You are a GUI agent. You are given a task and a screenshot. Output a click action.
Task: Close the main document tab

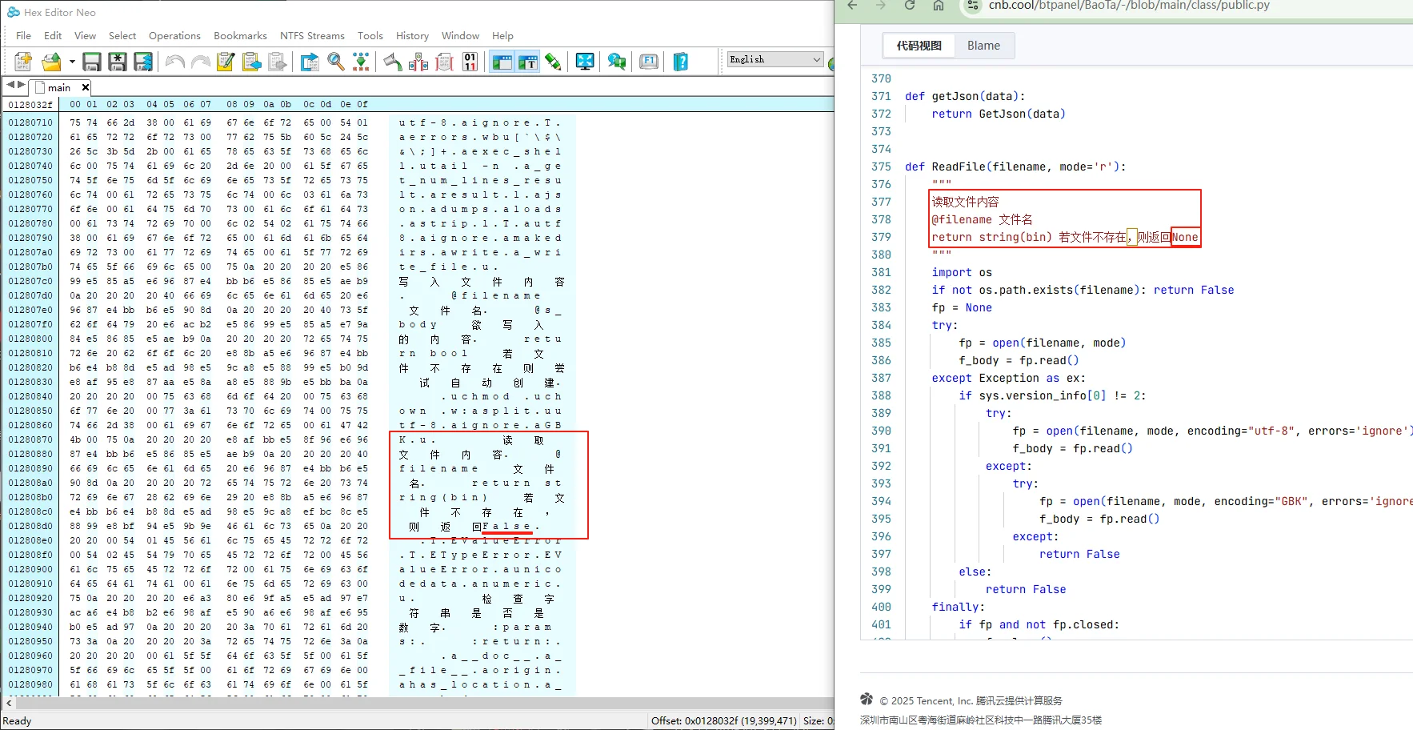click(86, 87)
